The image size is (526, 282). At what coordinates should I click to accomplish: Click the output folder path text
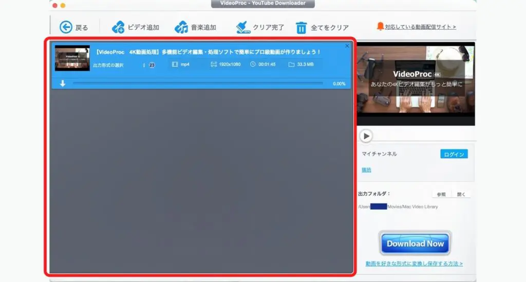(x=398, y=206)
